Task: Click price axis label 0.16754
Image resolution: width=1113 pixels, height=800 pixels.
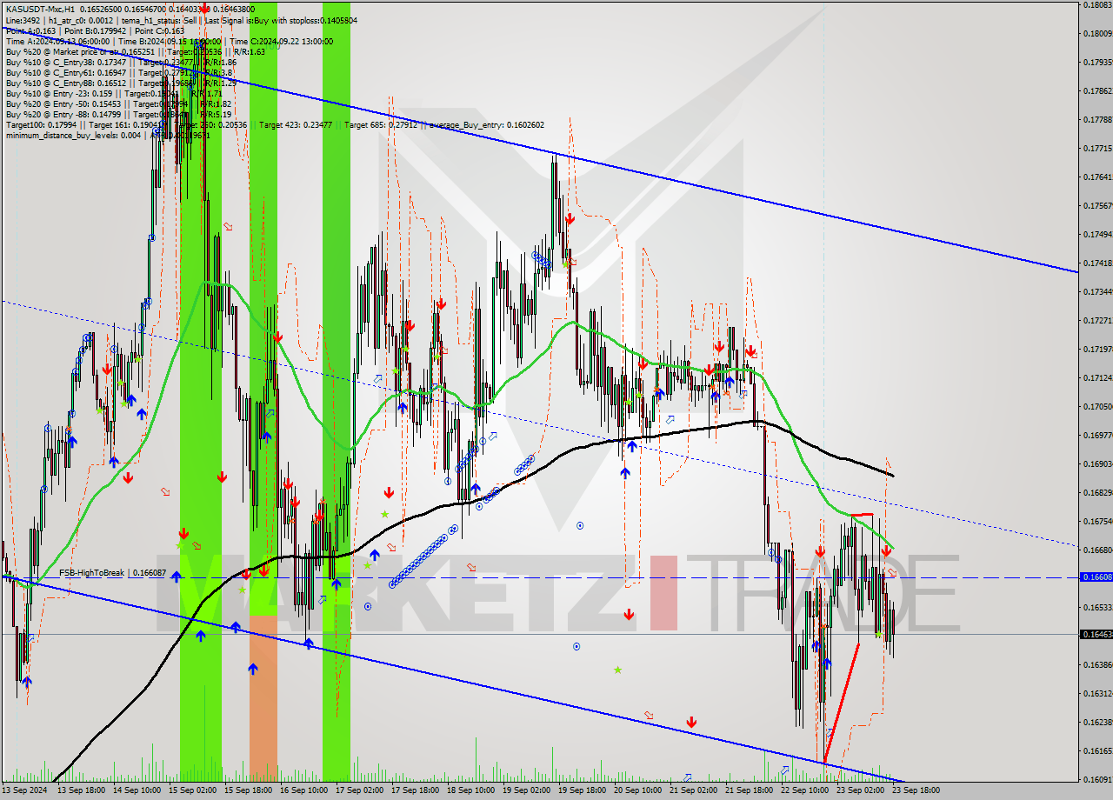Action: pyautogui.click(x=1097, y=522)
